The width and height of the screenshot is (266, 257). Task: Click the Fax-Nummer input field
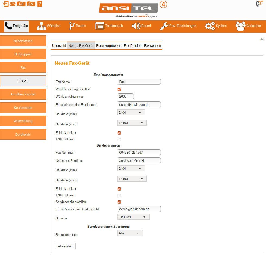click(x=139, y=153)
